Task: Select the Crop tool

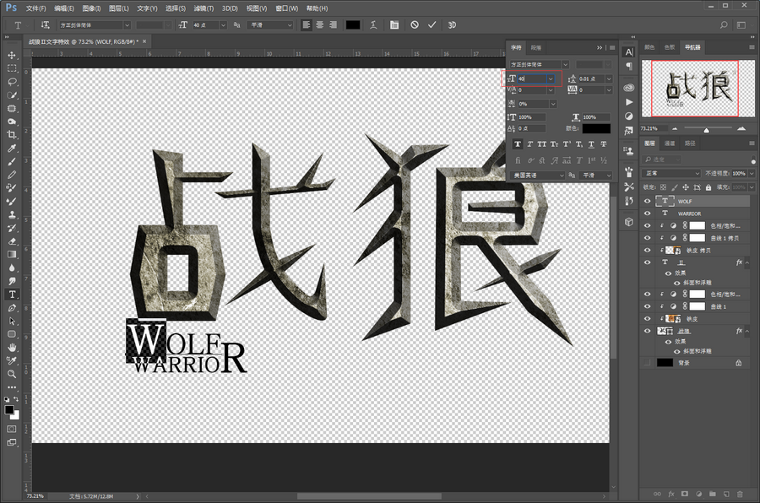Action: 12,135
